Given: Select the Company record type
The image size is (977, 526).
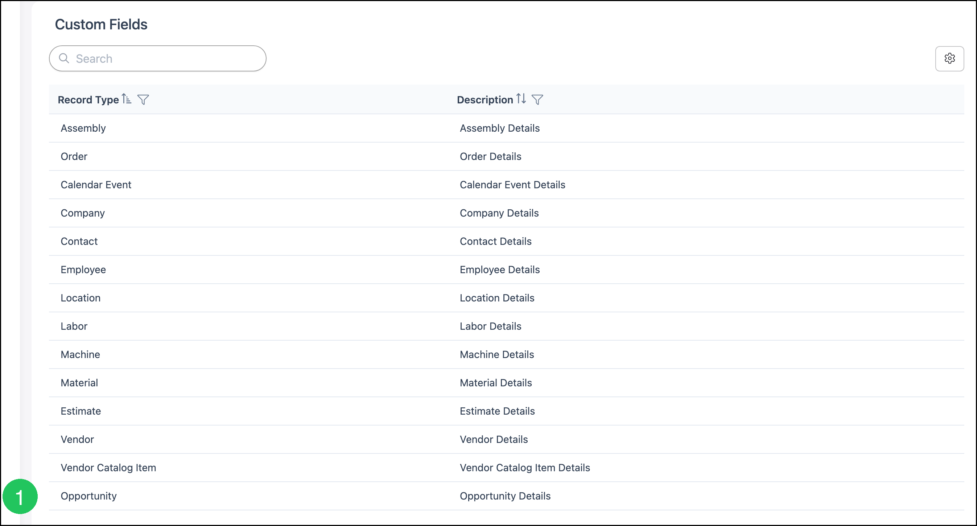Looking at the screenshot, I should [x=83, y=213].
